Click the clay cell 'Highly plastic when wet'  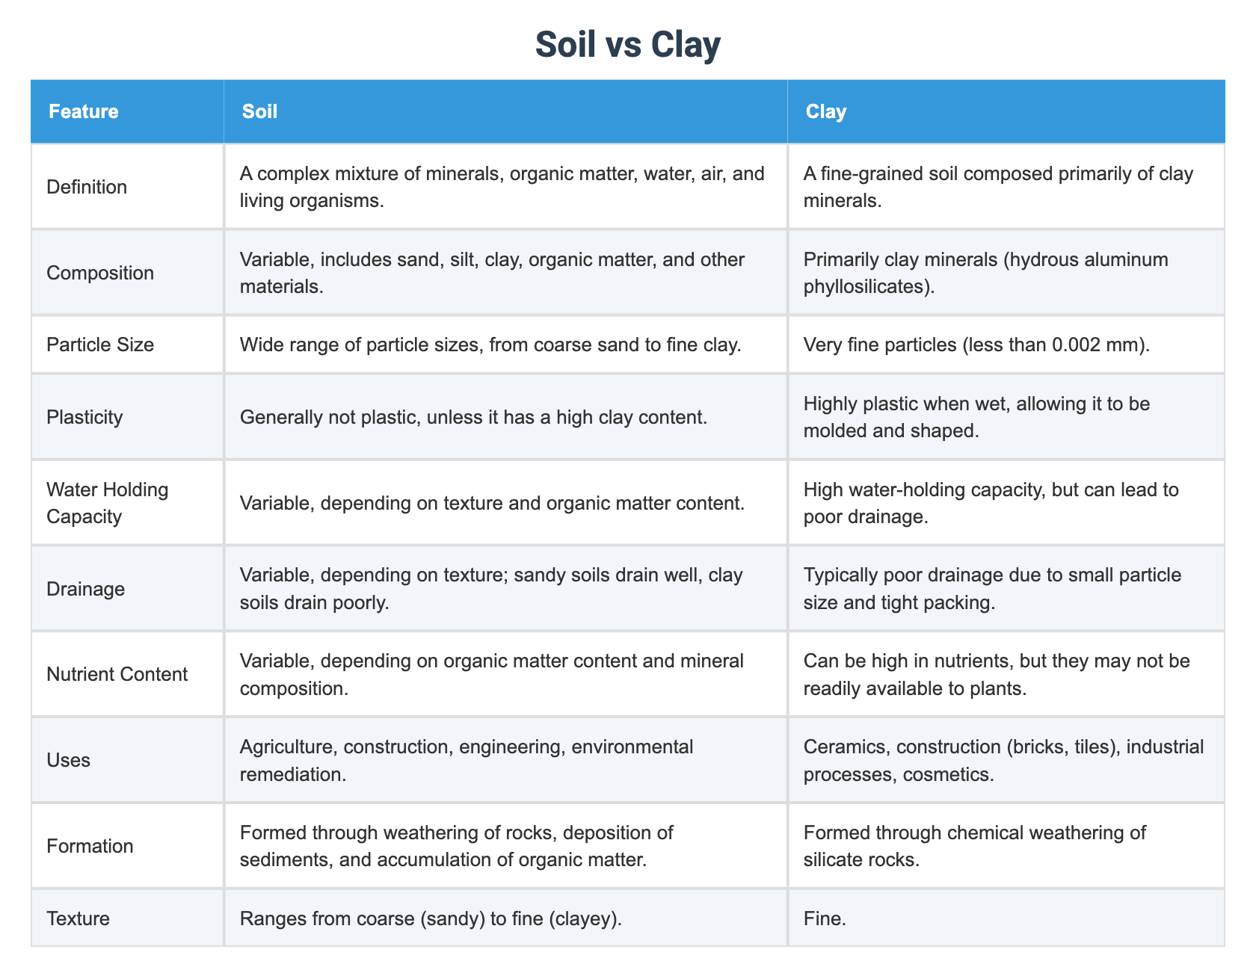tap(1006, 417)
